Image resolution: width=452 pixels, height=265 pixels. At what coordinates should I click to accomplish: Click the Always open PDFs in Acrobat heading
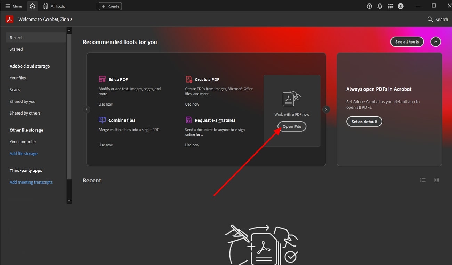[379, 89]
